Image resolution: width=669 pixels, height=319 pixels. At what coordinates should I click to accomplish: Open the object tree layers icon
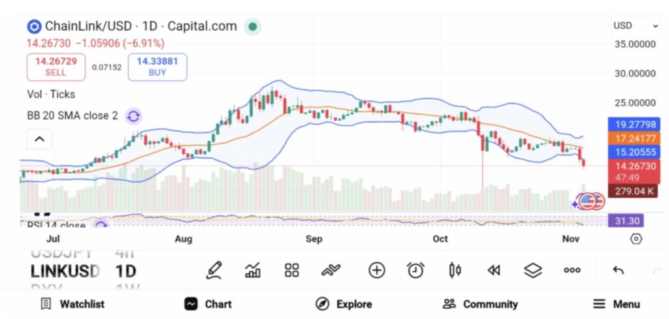point(533,270)
